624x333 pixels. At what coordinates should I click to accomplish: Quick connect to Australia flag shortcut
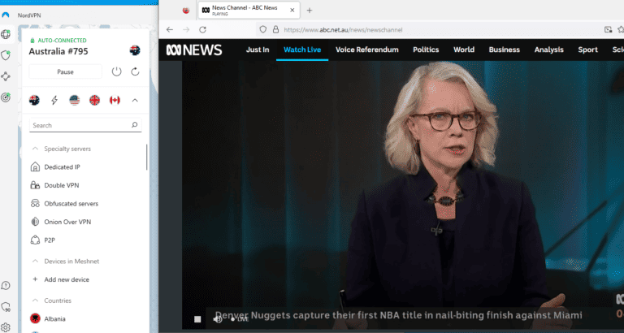click(x=34, y=100)
